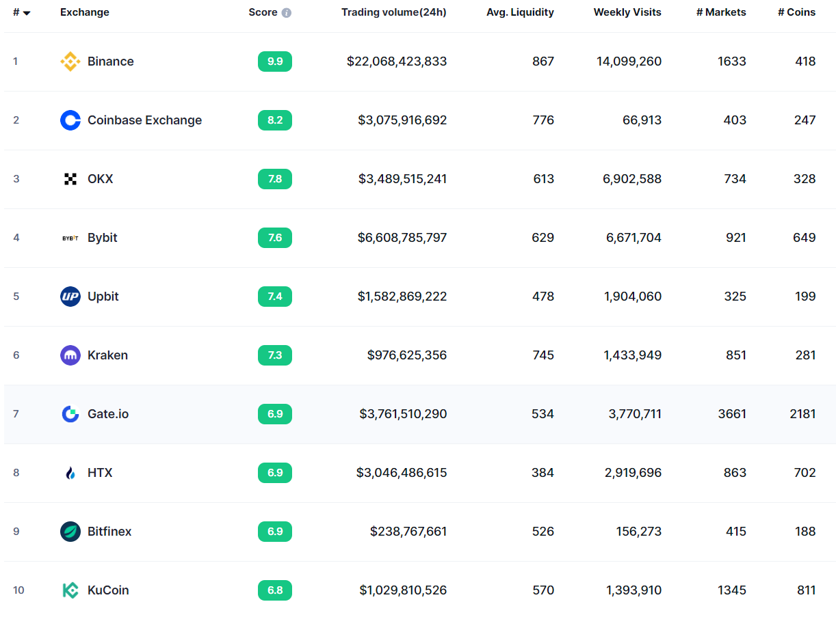Image resolution: width=836 pixels, height=617 pixels.
Task: Click Bitfinex's 6.9 score badge
Action: click(x=275, y=532)
